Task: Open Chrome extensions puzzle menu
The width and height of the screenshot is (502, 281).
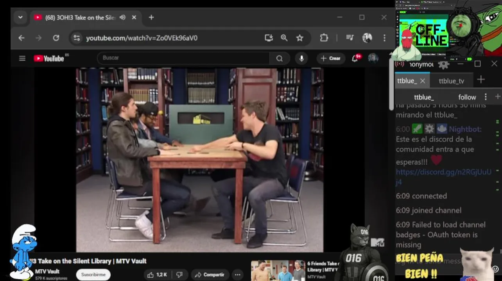Action: coord(324,38)
